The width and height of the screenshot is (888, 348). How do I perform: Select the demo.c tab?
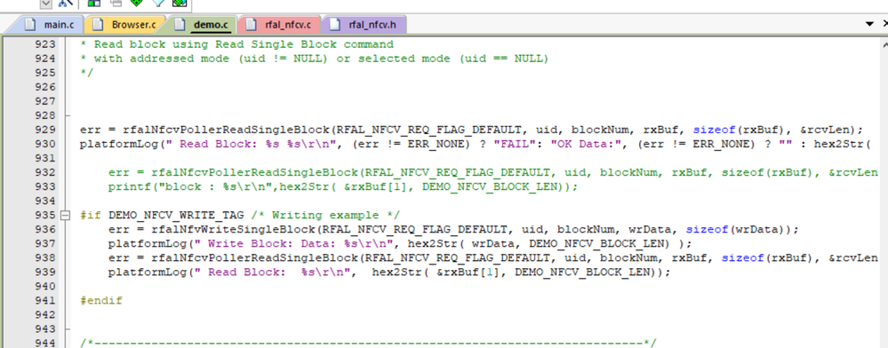click(202, 24)
